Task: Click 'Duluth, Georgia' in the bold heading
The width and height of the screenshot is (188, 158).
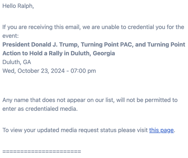Action: [x=93, y=53]
